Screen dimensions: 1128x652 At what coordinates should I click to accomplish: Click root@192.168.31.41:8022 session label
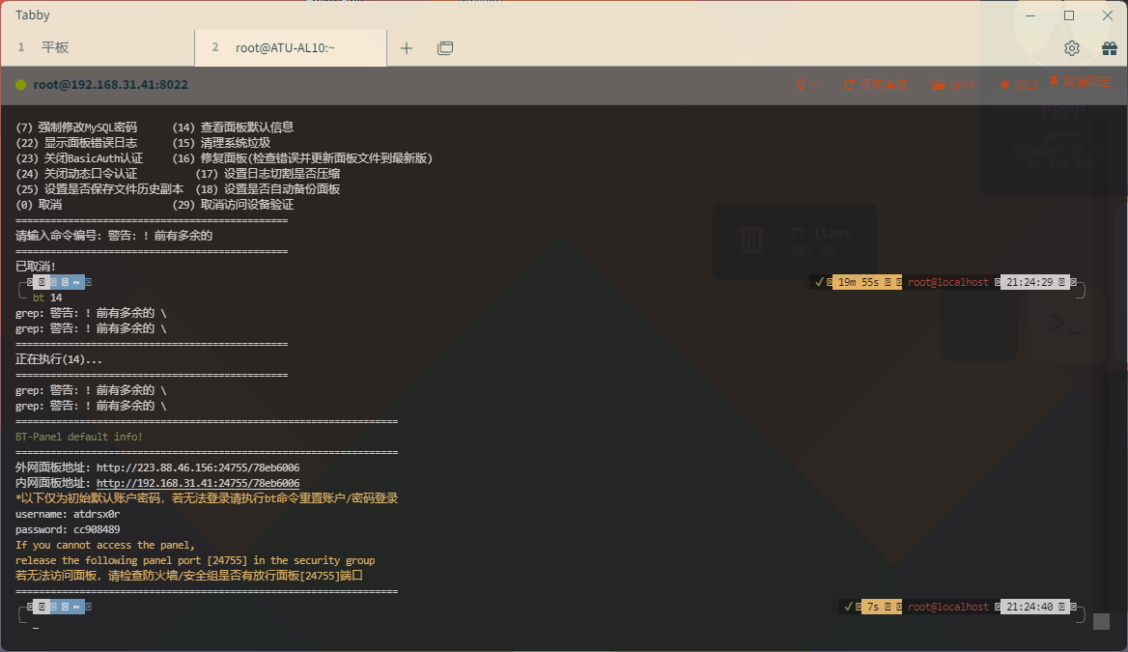(x=110, y=84)
